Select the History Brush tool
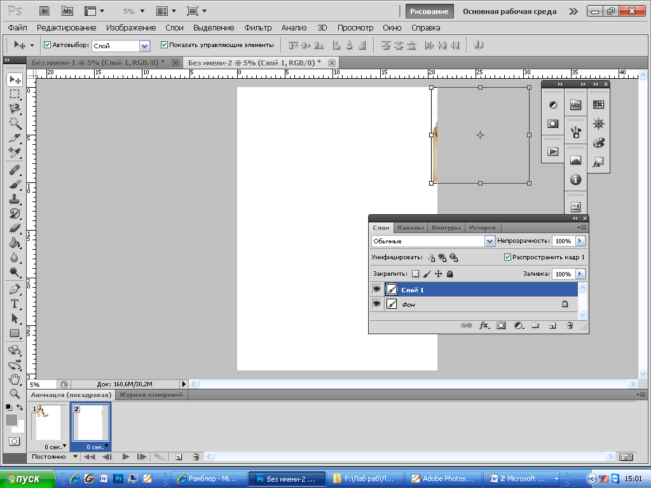The image size is (651, 488). (15, 213)
